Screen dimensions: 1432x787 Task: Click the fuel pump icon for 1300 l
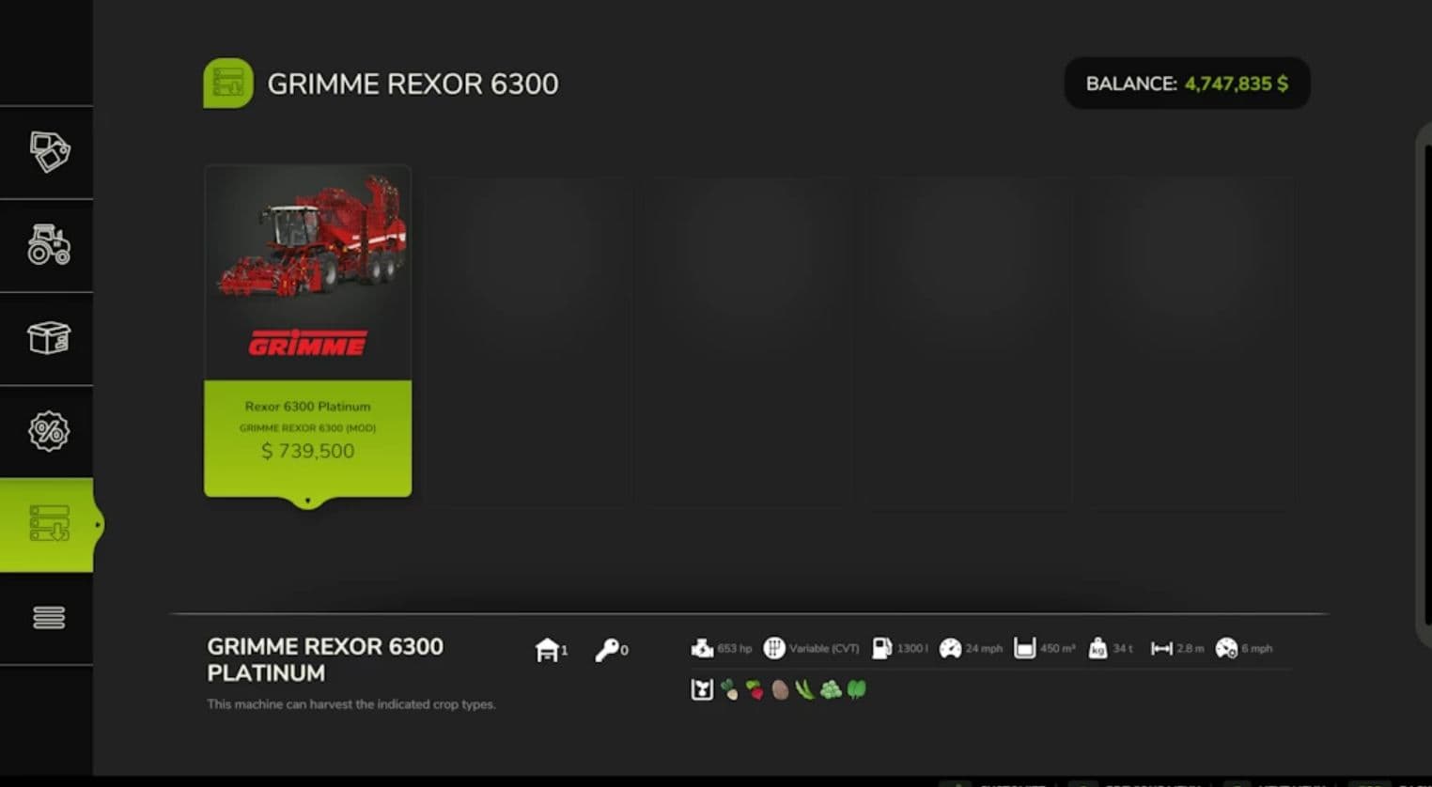pyautogui.click(x=881, y=648)
